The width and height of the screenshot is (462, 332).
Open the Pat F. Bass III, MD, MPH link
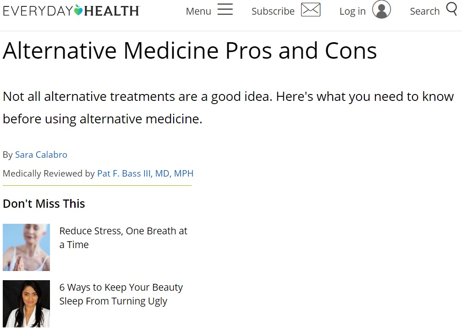(145, 173)
